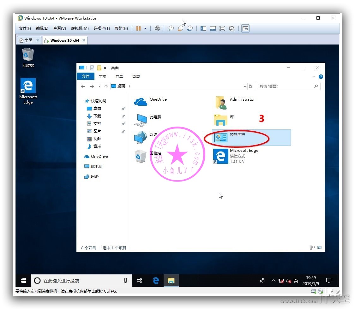
Task: Open the address bar history dropdown
Action: 245,86
